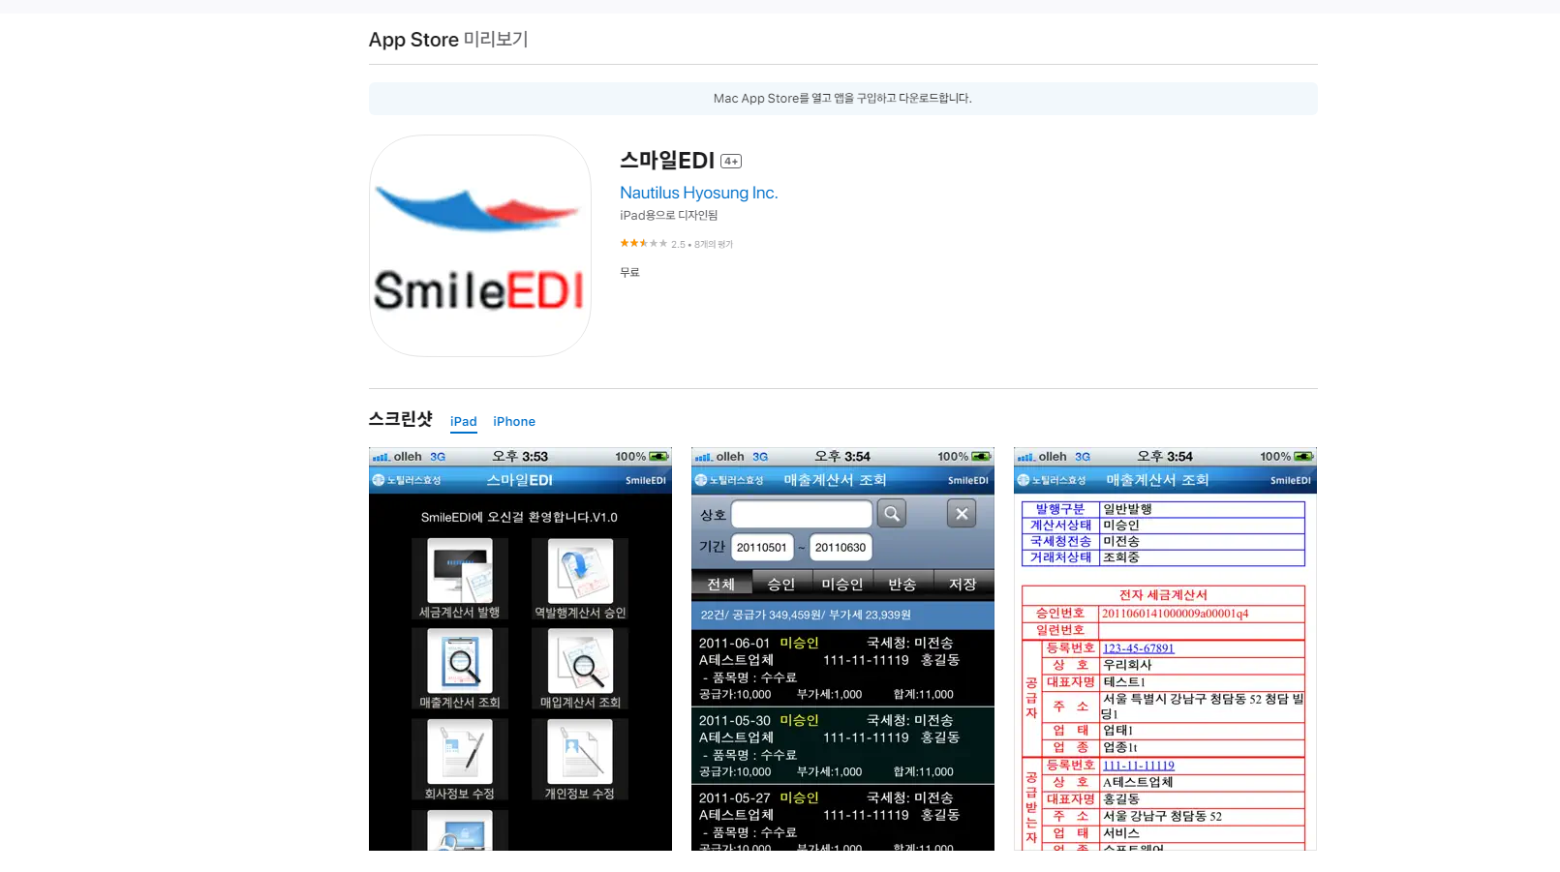Click the registration number link 123-45-67891

pyautogui.click(x=1139, y=648)
